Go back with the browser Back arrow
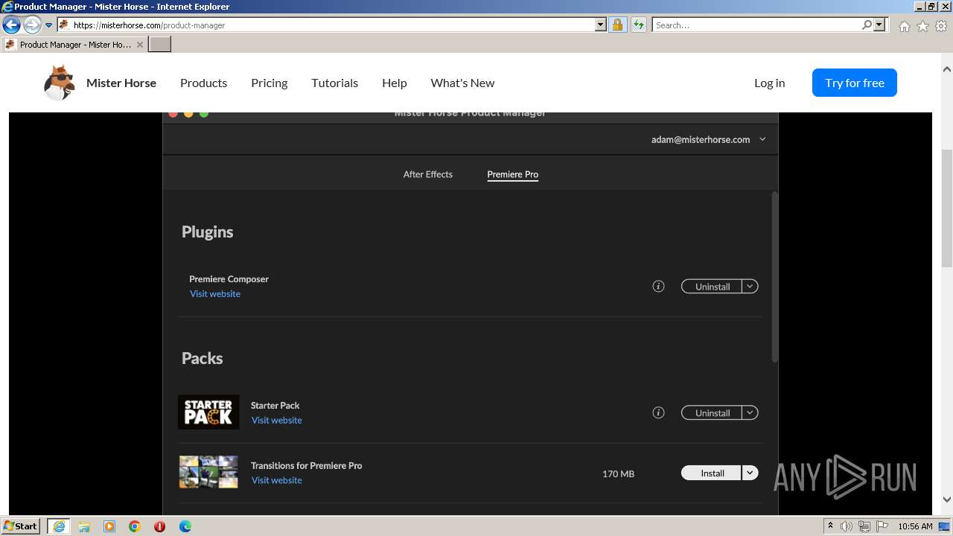This screenshot has height=536, width=953. click(x=11, y=25)
